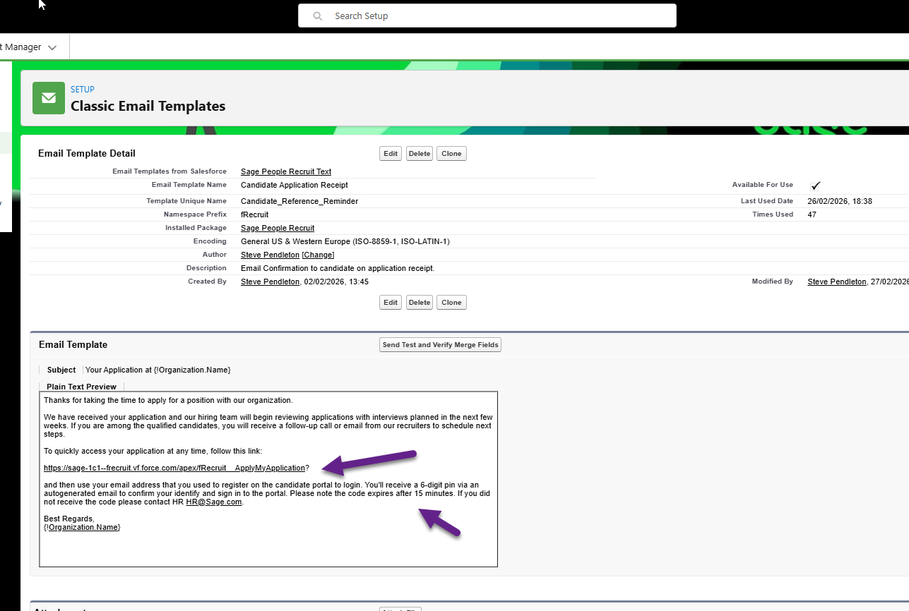Click the magnifier icon in Search Setup
909x611 pixels.
pos(318,16)
